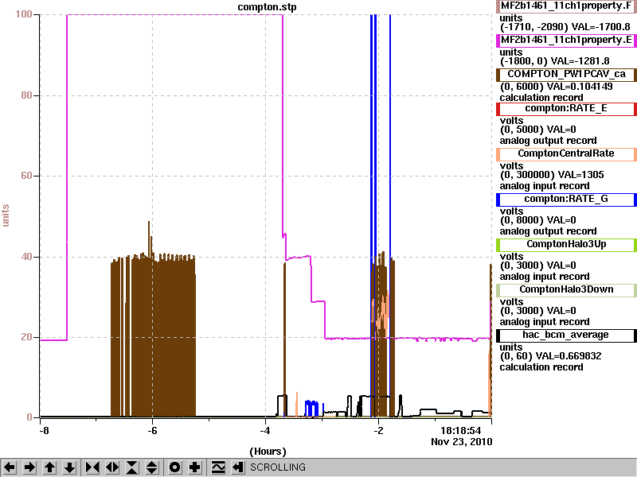Click the date Nov 23, 2010
This screenshot has width=637, height=477.
462,441
